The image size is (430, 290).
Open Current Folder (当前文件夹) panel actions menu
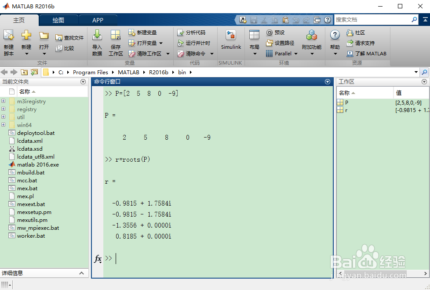(83, 82)
